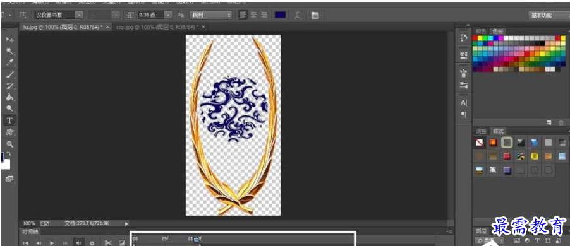This screenshot has height=246, width=570.
Task: Switch to the 图层 layers tab
Action: [481, 231]
